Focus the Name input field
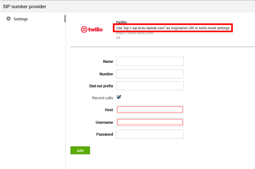The image size is (255, 169). click(x=150, y=61)
